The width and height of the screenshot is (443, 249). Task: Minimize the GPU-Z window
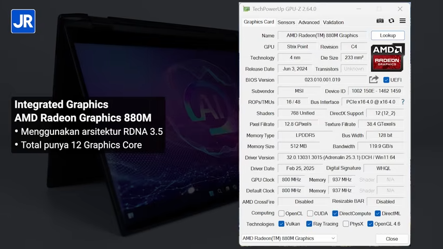(x=359, y=9)
